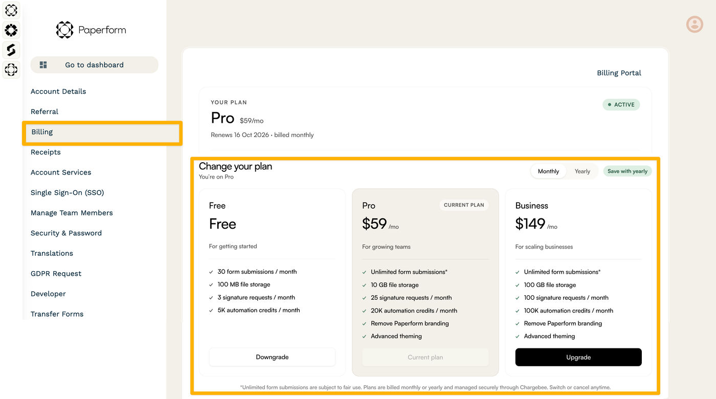Click 'Advanced theming' on the Business card

point(549,336)
